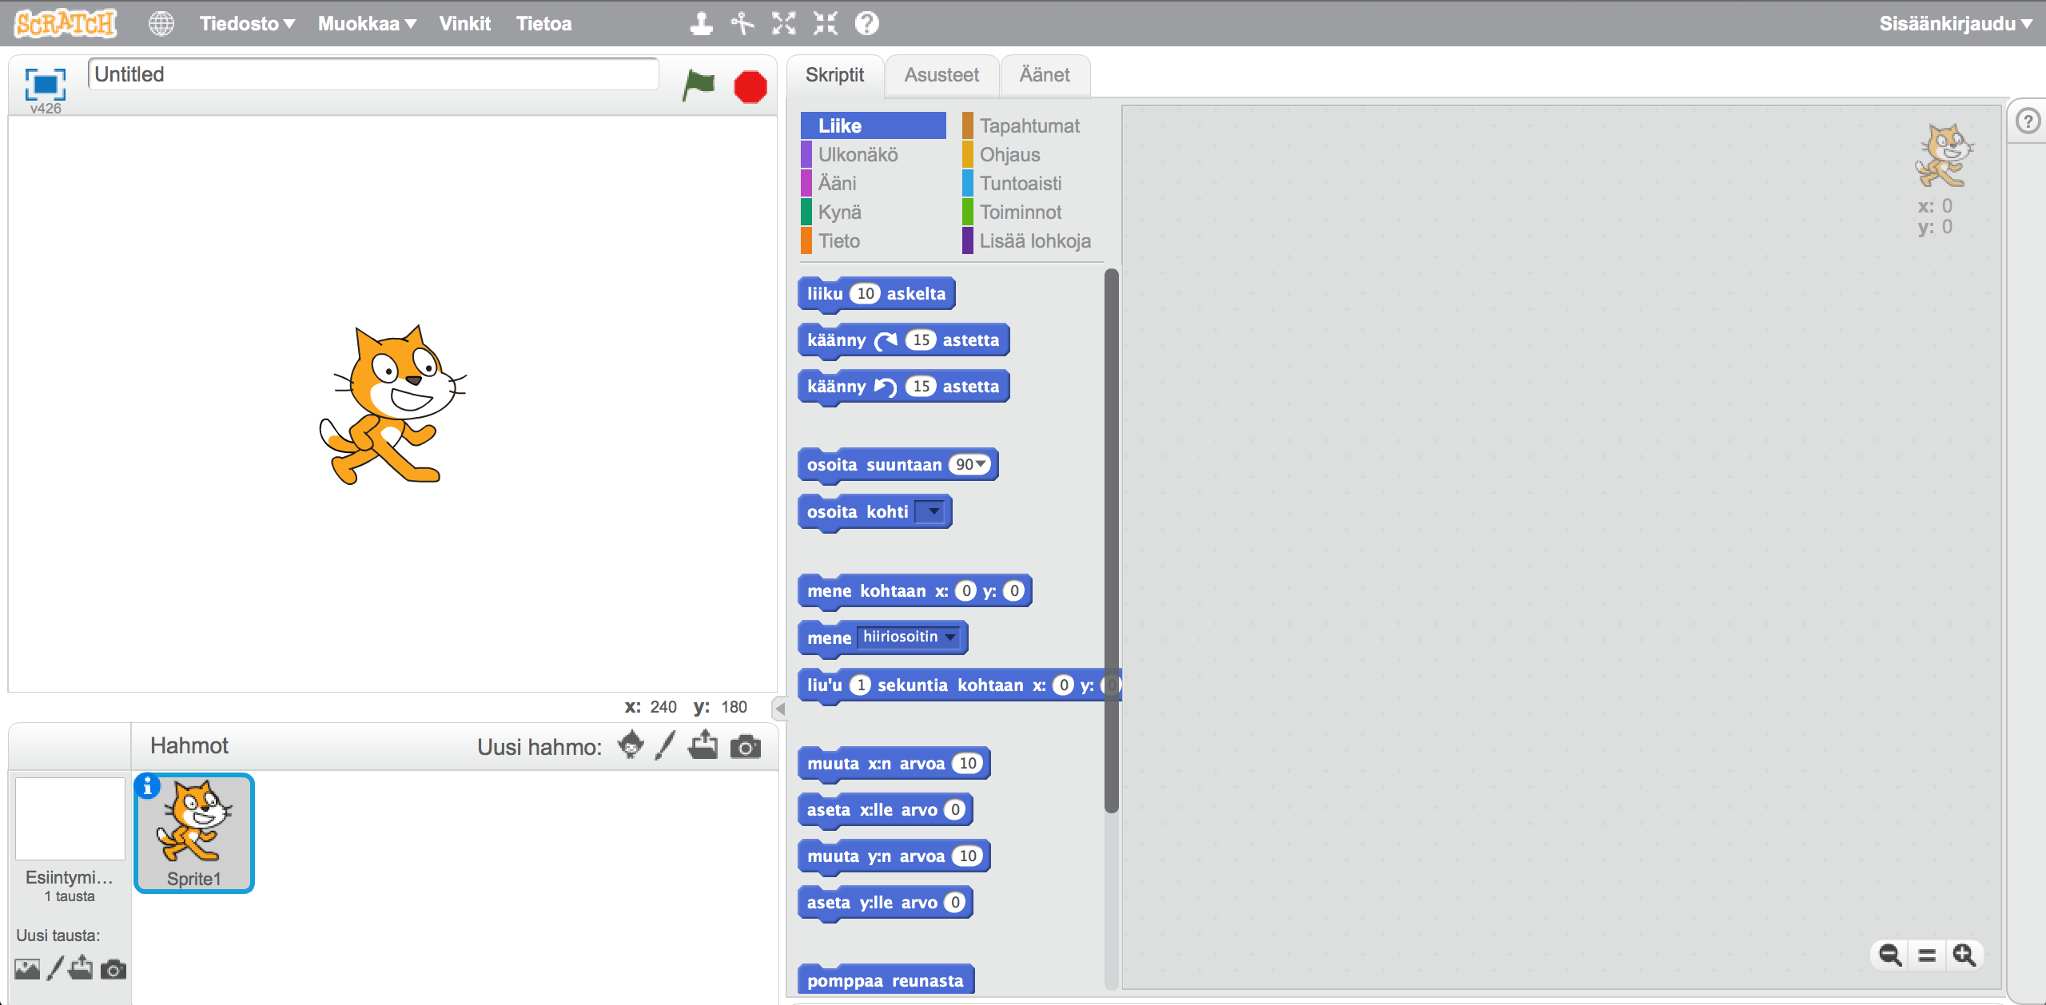This screenshot has height=1005, width=2046.
Task: Click the Scratch logo
Action: click(x=66, y=23)
